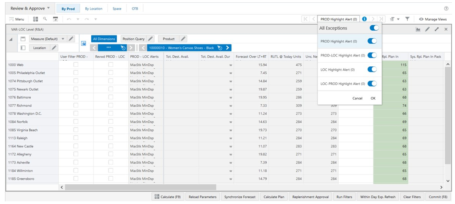Image resolution: width=455 pixels, height=204 pixels.
Task: Click OK in the exceptions popup
Action: (373, 98)
